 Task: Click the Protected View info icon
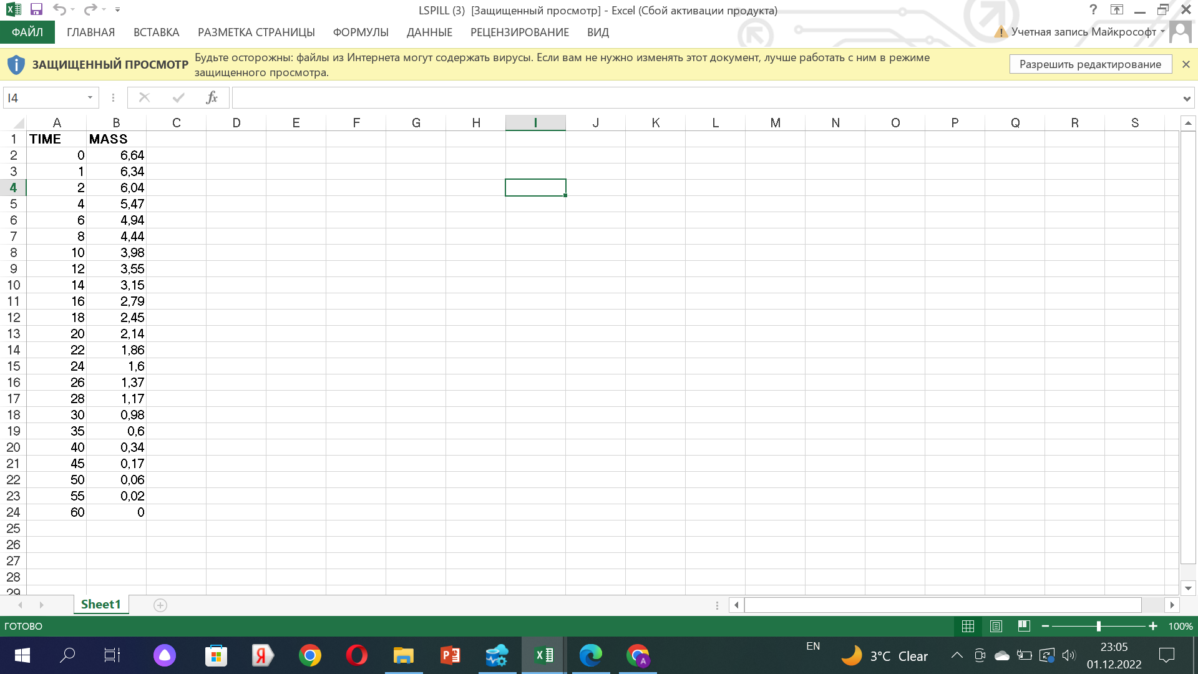click(17, 64)
